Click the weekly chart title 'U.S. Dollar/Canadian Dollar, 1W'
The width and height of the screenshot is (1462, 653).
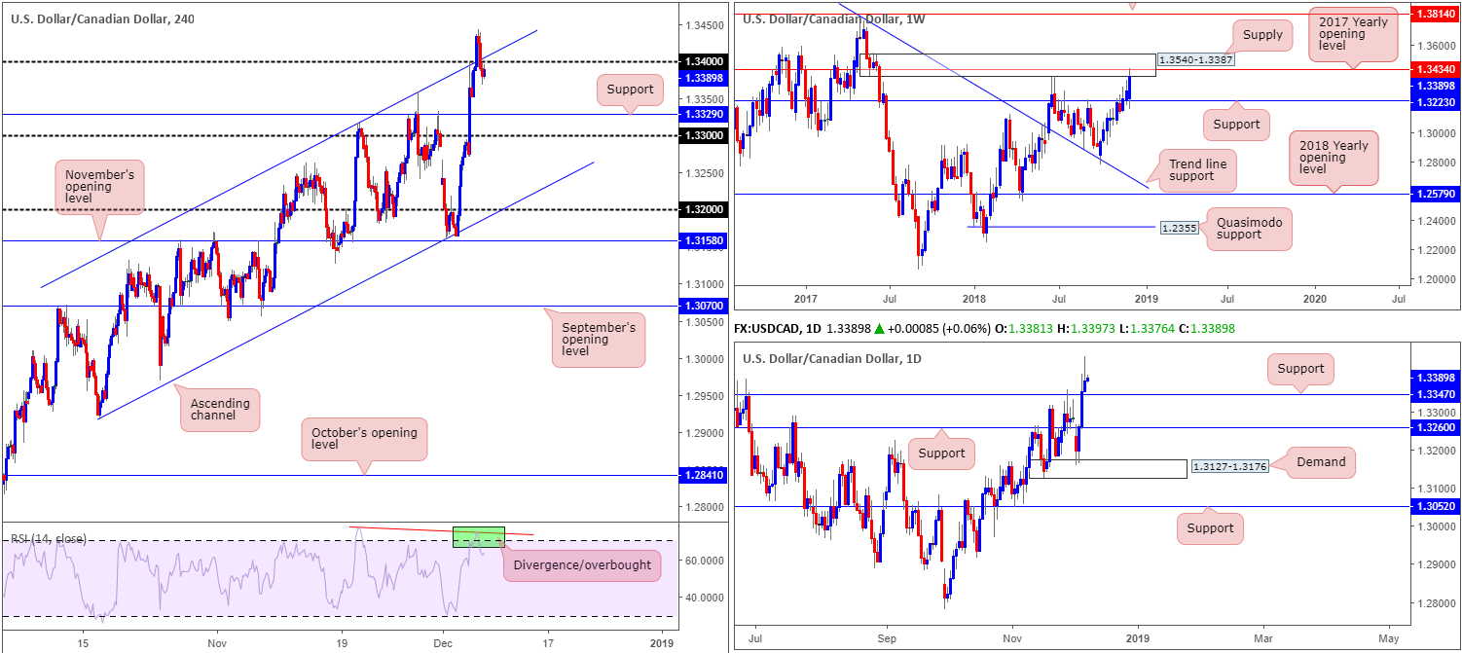[x=834, y=18]
